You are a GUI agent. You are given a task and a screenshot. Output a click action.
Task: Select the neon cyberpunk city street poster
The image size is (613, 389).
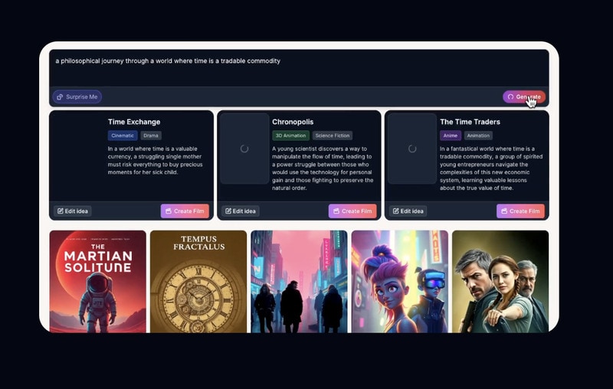299,281
